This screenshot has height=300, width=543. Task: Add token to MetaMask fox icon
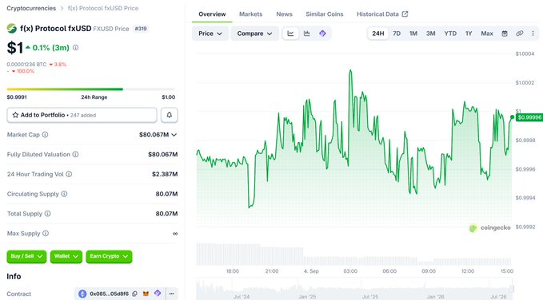click(x=146, y=294)
